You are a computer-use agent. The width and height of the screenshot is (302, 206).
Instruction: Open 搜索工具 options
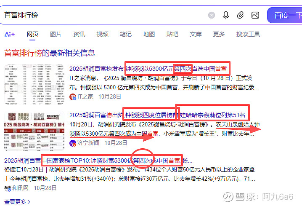(248, 35)
